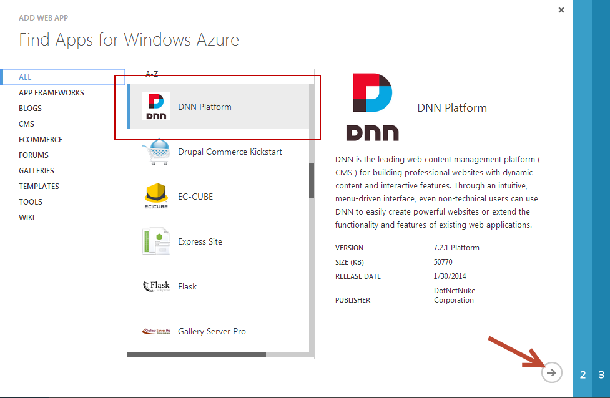Image resolution: width=610 pixels, height=398 pixels.
Task: Select Flask app entry
Action: tap(218, 286)
